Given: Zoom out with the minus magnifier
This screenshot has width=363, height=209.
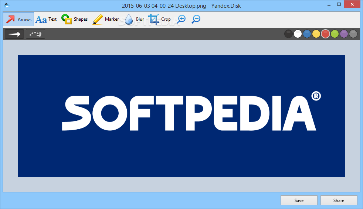Looking at the screenshot, I should 196,19.
